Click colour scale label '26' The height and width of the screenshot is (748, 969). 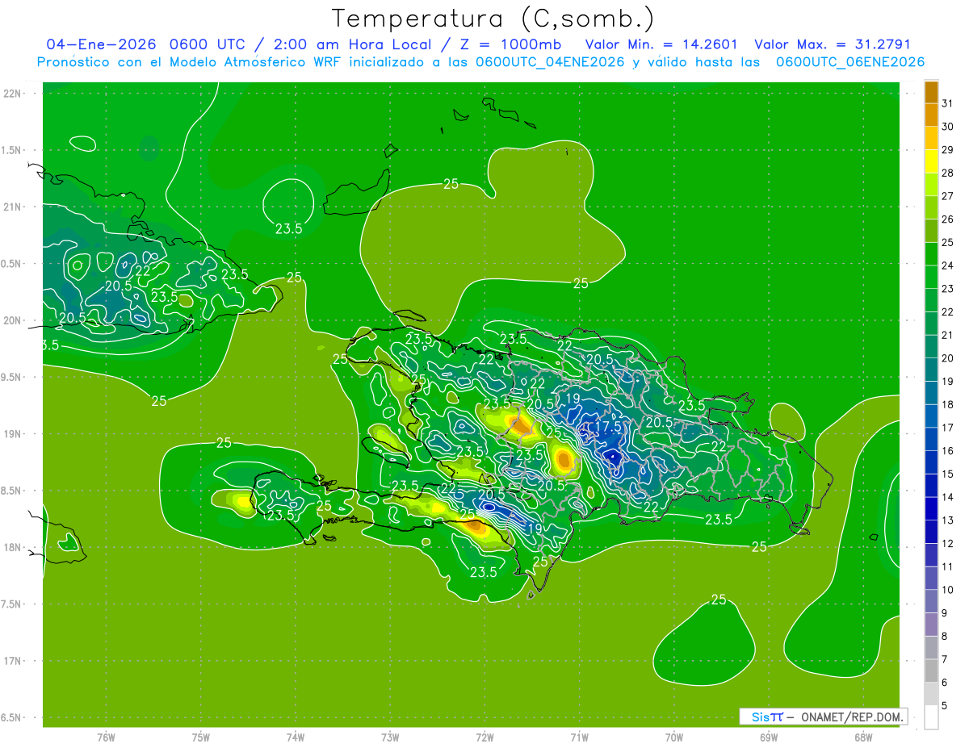tap(948, 219)
